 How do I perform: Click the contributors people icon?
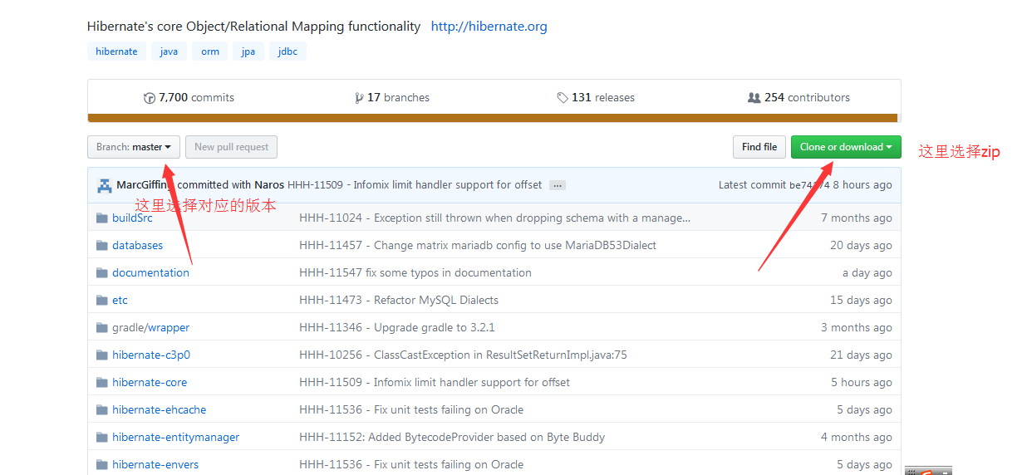(x=754, y=98)
